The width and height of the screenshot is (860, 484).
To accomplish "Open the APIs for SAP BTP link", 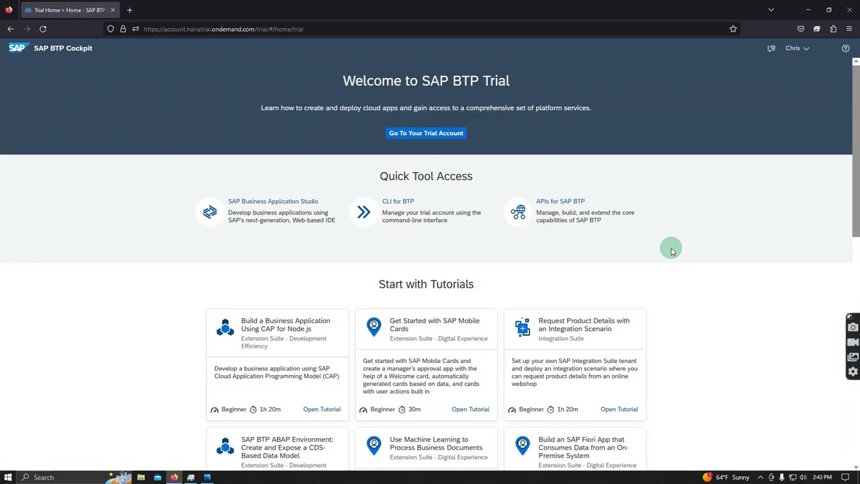I will (x=560, y=201).
